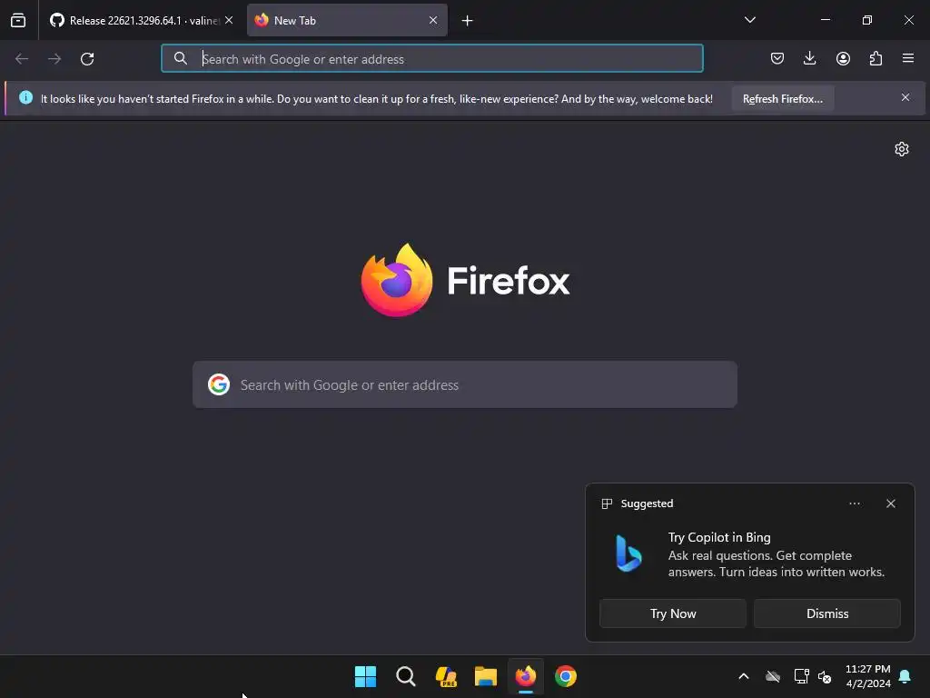
Task: Click the page search box with Google
Action: tap(465, 384)
